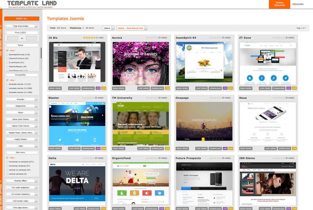313x210 pixels.
Task: Check vertical centered main menu option
Action: coord(7,174)
